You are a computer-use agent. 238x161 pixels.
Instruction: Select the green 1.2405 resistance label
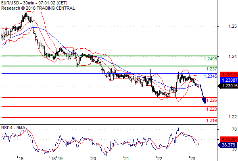pyautogui.click(x=211, y=59)
